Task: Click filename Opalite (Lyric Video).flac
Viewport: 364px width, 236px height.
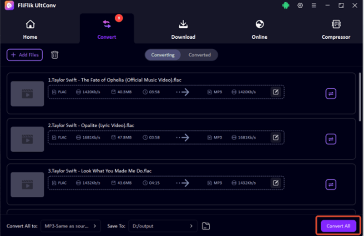Action: click(x=91, y=126)
